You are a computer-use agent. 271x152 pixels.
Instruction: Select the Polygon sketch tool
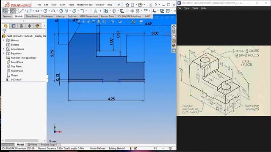coord(61,11)
